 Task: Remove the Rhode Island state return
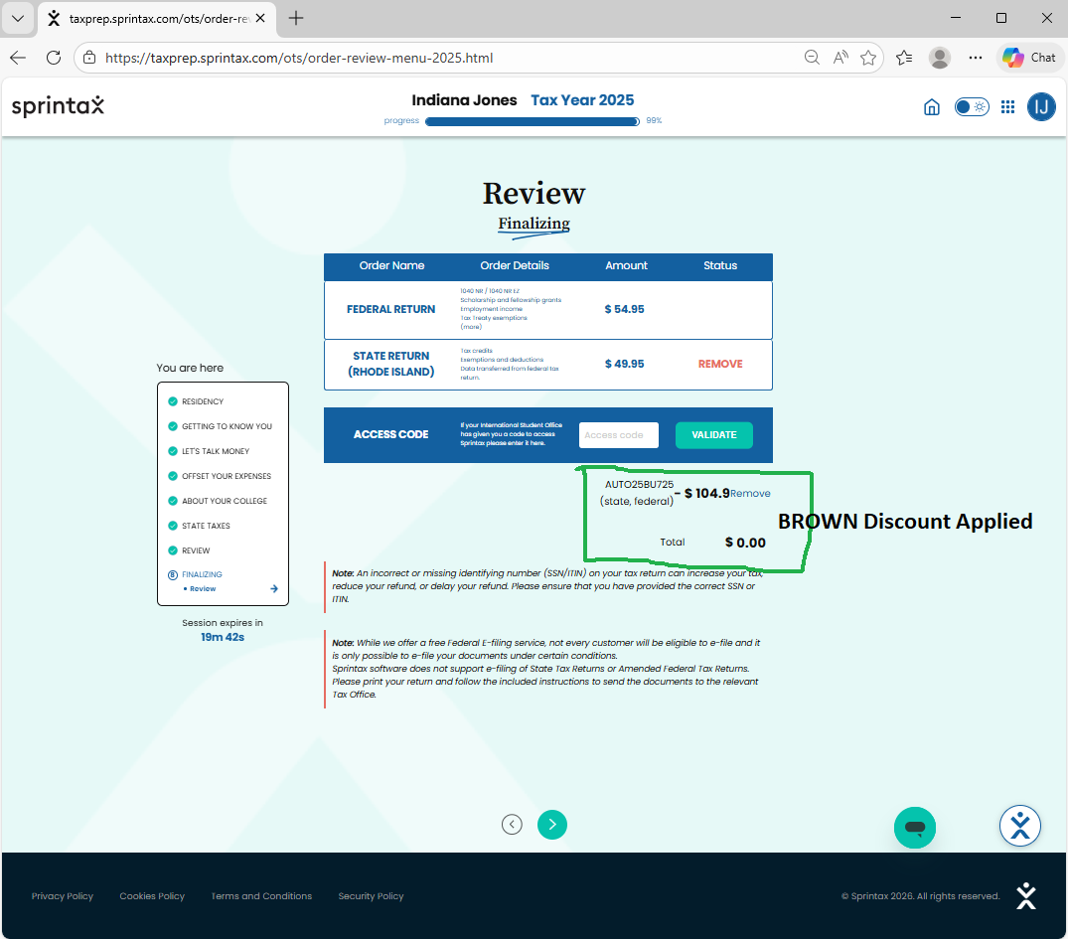720,364
